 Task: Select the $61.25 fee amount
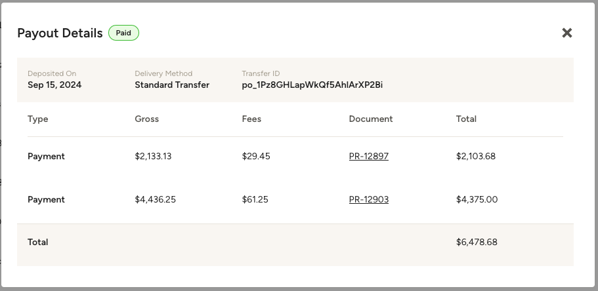(x=255, y=200)
